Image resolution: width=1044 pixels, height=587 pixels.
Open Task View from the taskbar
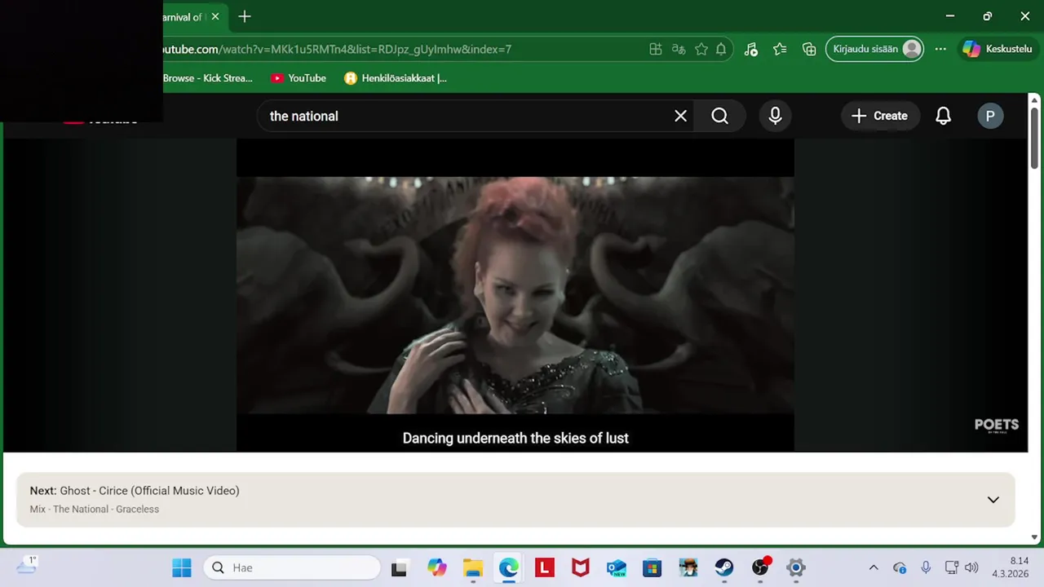[399, 567]
